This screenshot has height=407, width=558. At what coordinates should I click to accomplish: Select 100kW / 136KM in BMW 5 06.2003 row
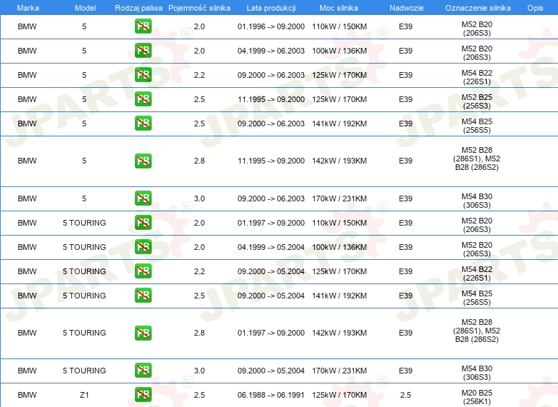tap(339, 51)
